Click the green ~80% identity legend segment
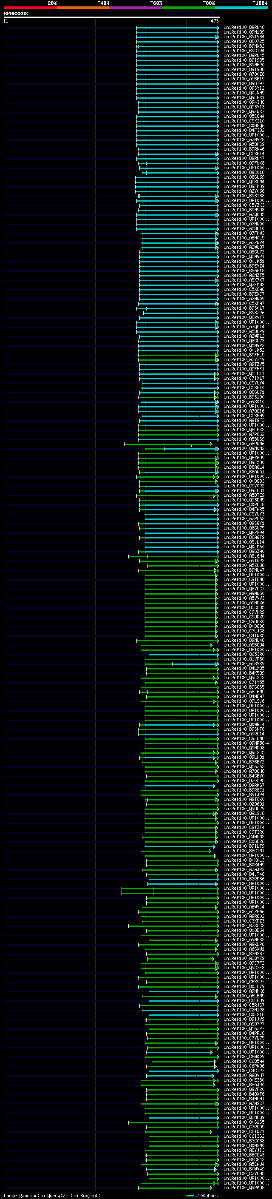The width and height of the screenshot is (272, 1199). tap(189, 8)
